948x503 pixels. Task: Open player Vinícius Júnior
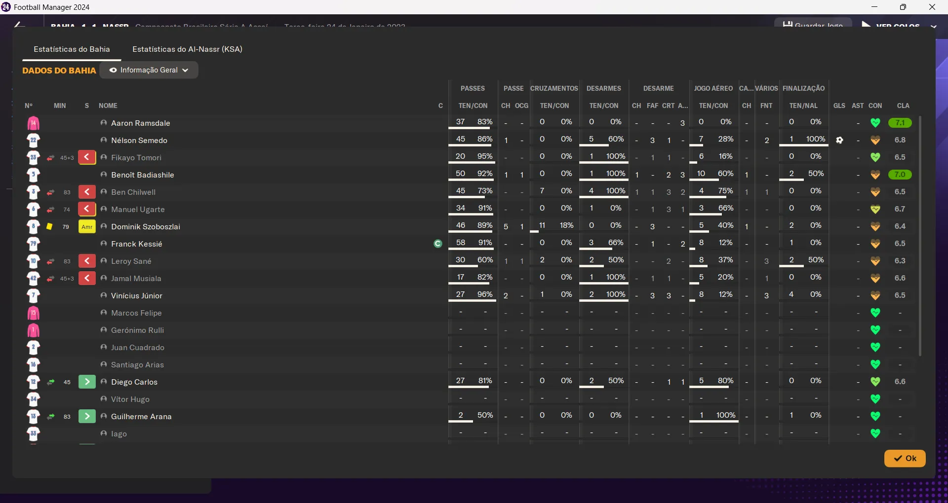pos(137,296)
